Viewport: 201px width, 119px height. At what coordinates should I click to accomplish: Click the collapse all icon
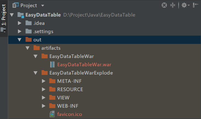pos(173,5)
